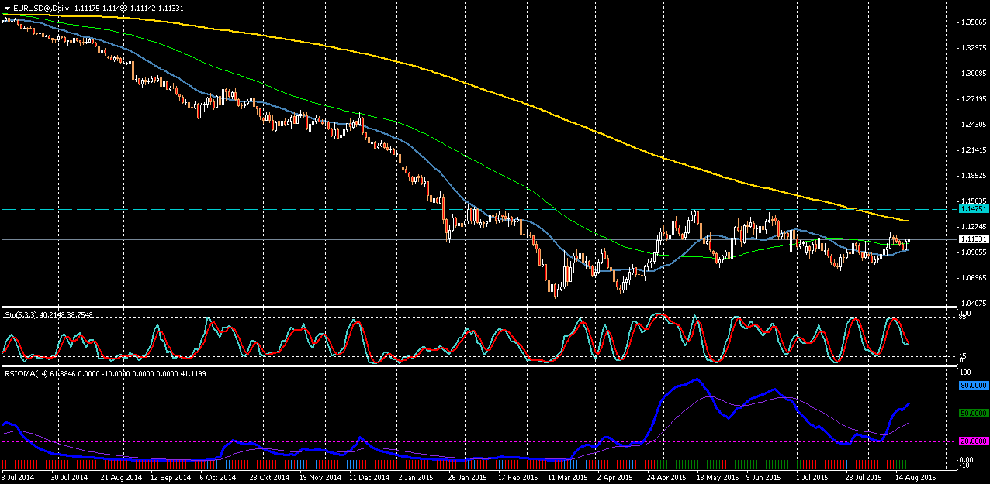Click the 1.04075 price on the scale

click(x=972, y=303)
